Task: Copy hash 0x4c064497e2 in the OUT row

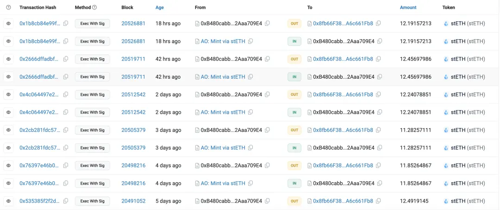Action: pos(66,95)
